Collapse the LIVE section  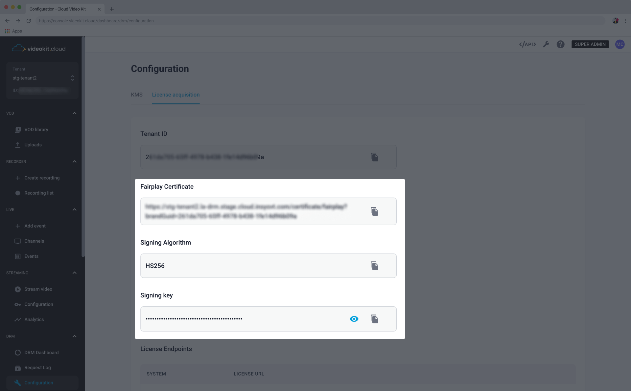(74, 209)
